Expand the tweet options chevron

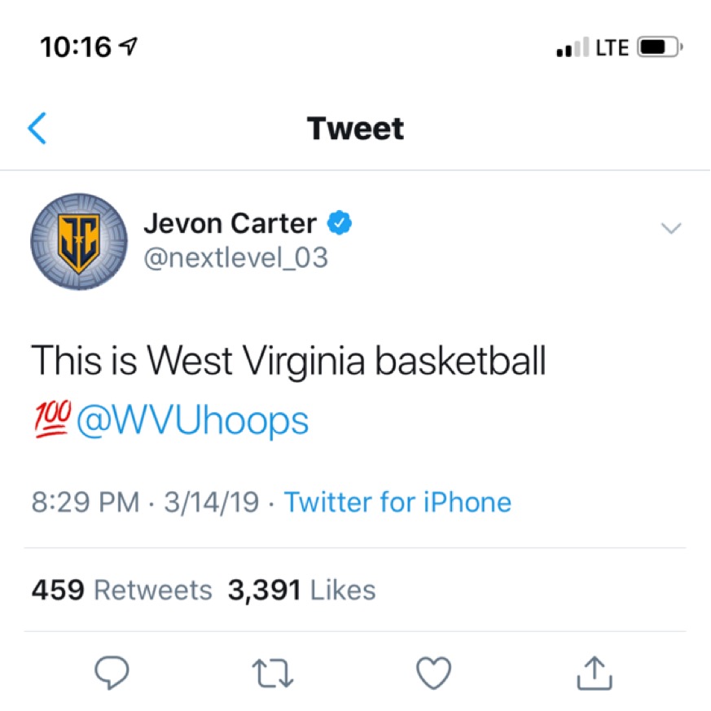[x=671, y=227]
